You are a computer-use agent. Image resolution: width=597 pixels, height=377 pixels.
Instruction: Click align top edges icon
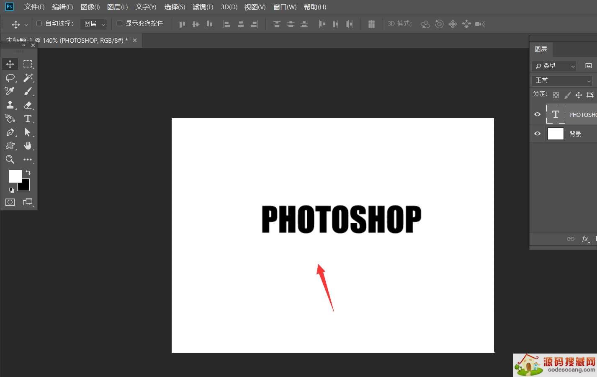182,24
